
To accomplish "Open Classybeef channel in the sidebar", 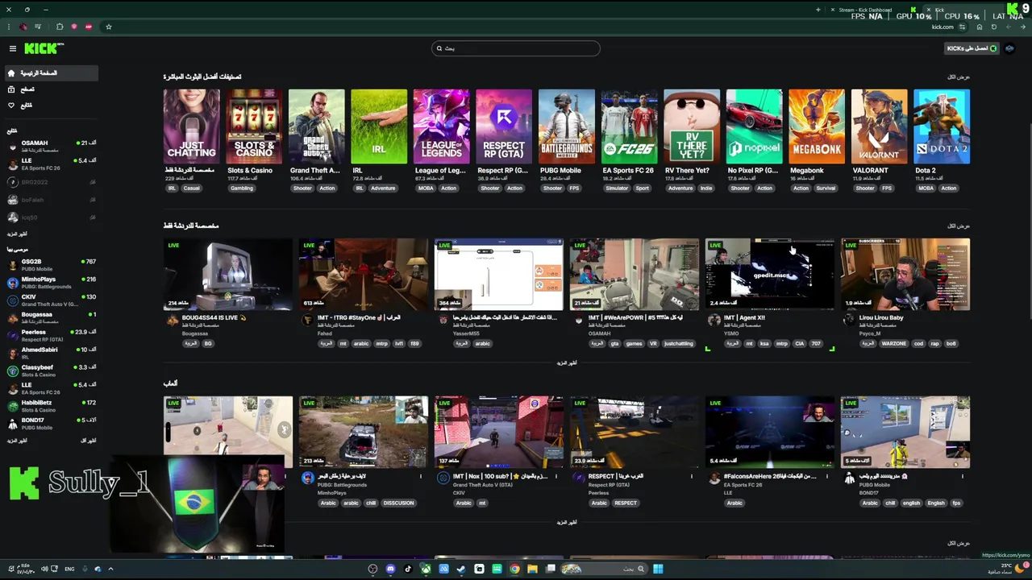I will point(52,371).
